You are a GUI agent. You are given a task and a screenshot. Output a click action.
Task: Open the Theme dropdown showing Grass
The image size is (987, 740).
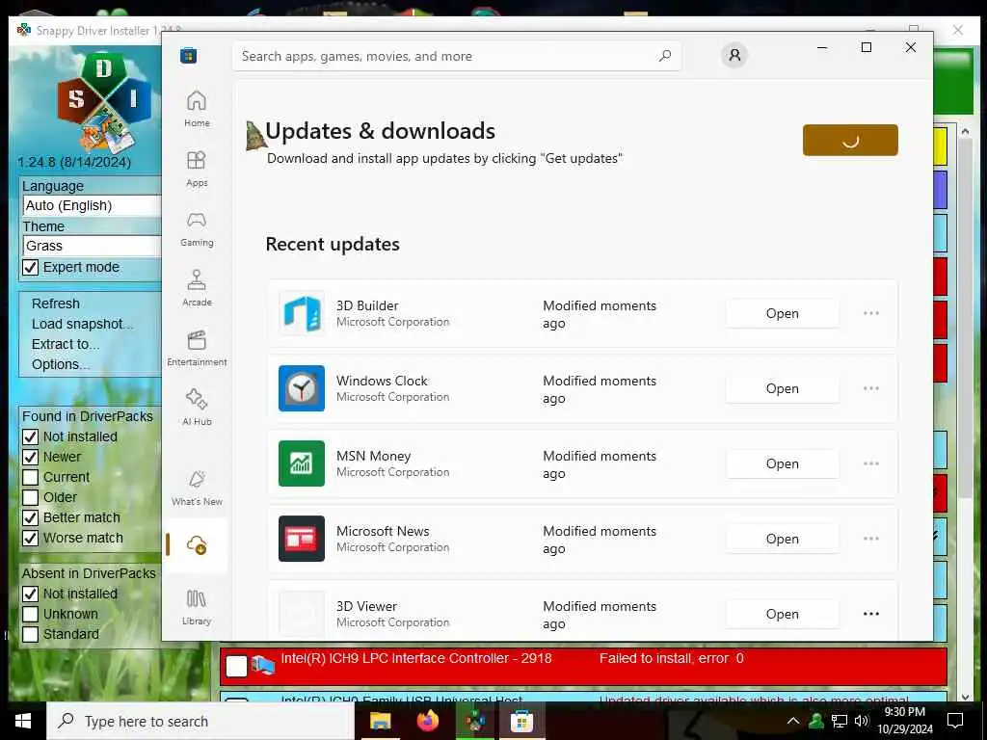pyautogui.click(x=92, y=246)
